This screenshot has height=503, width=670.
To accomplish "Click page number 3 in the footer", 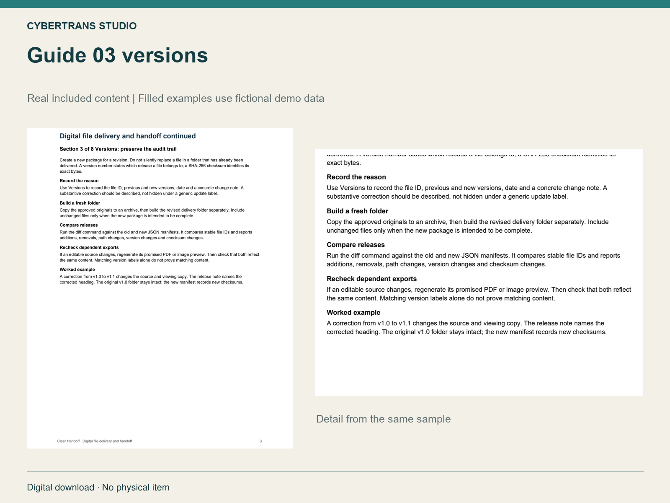I will pos(261,441).
